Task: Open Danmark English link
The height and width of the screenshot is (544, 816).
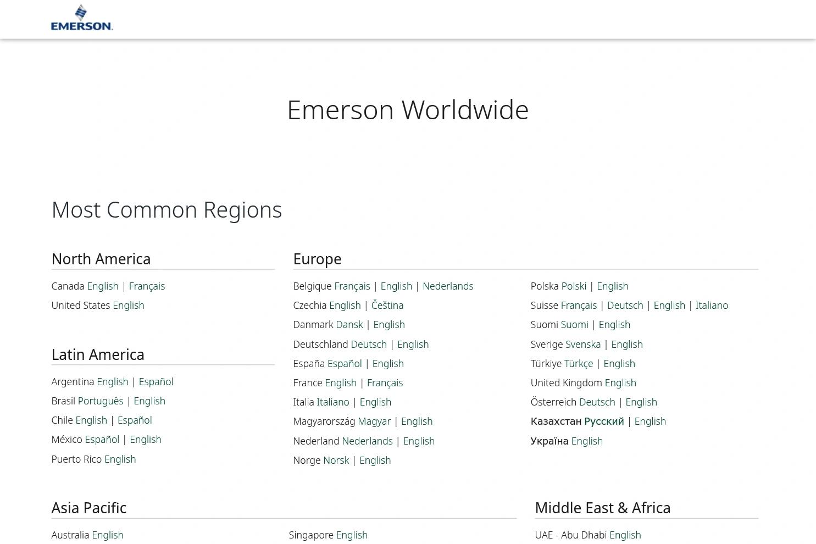Action: pos(389,324)
